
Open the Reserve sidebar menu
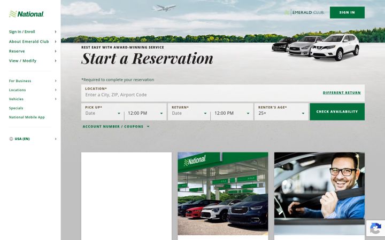[x=17, y=51]
